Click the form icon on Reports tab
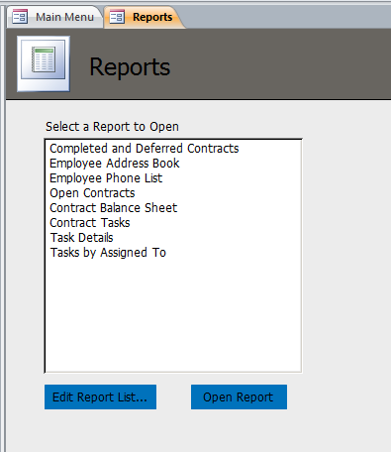The height and width of the screenshot is (452, 391). 117,17
